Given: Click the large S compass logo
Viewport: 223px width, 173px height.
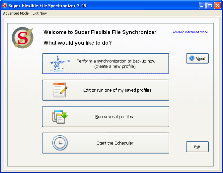Looking at the screenshot, I should click(x=23, y=38).
